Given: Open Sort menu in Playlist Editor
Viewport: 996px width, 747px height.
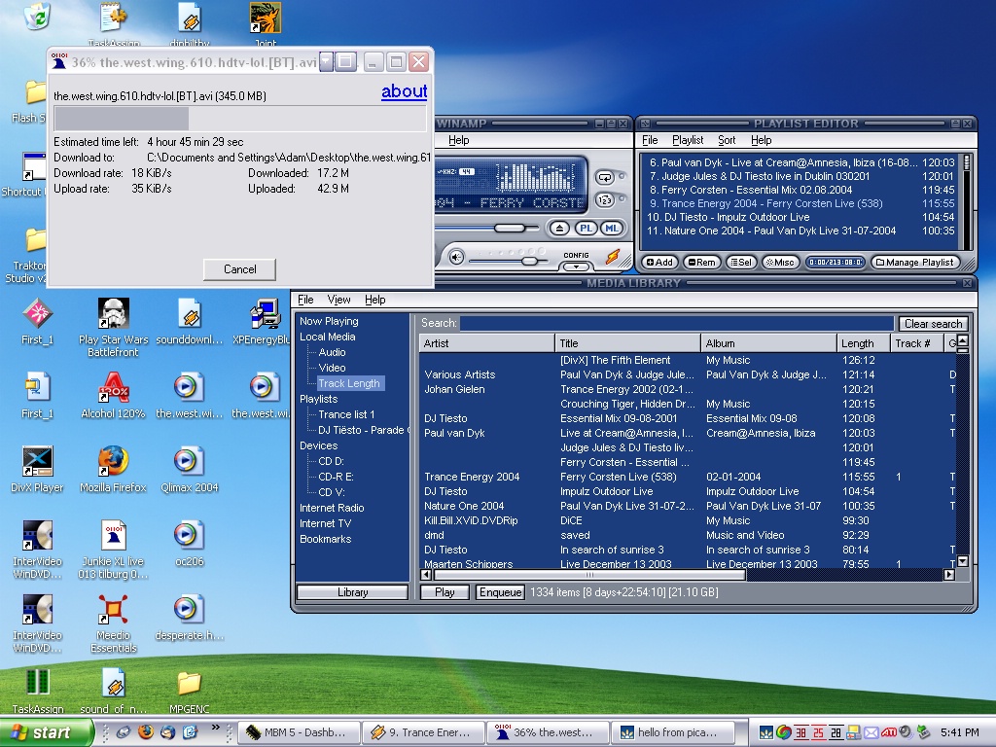Looking at the screenshot, I should [x=727, y=140].
